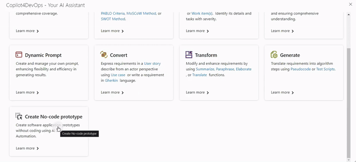The image size is (356, 162).
Task: Open the Pseudocode link
Action: tap(301, 69)
